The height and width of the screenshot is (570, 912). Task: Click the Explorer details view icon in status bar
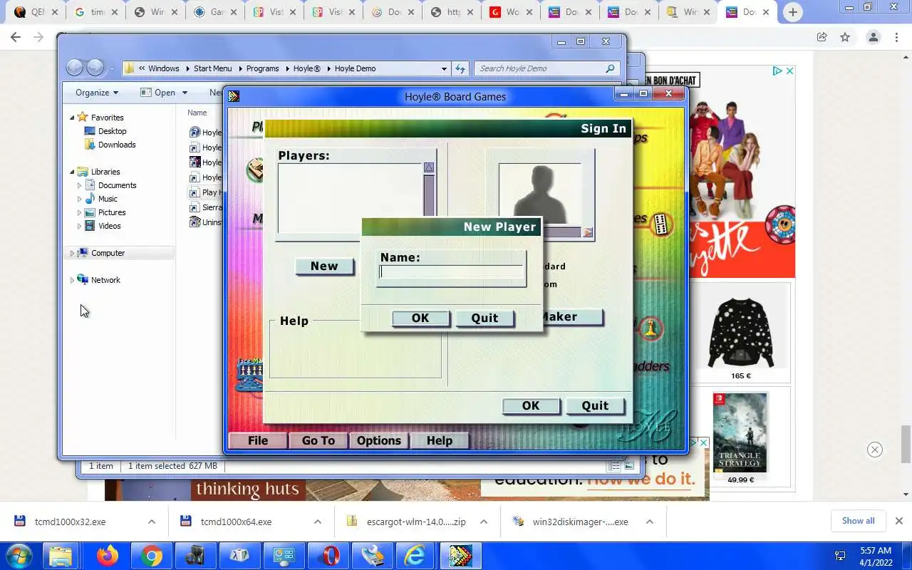click(613, 466)
